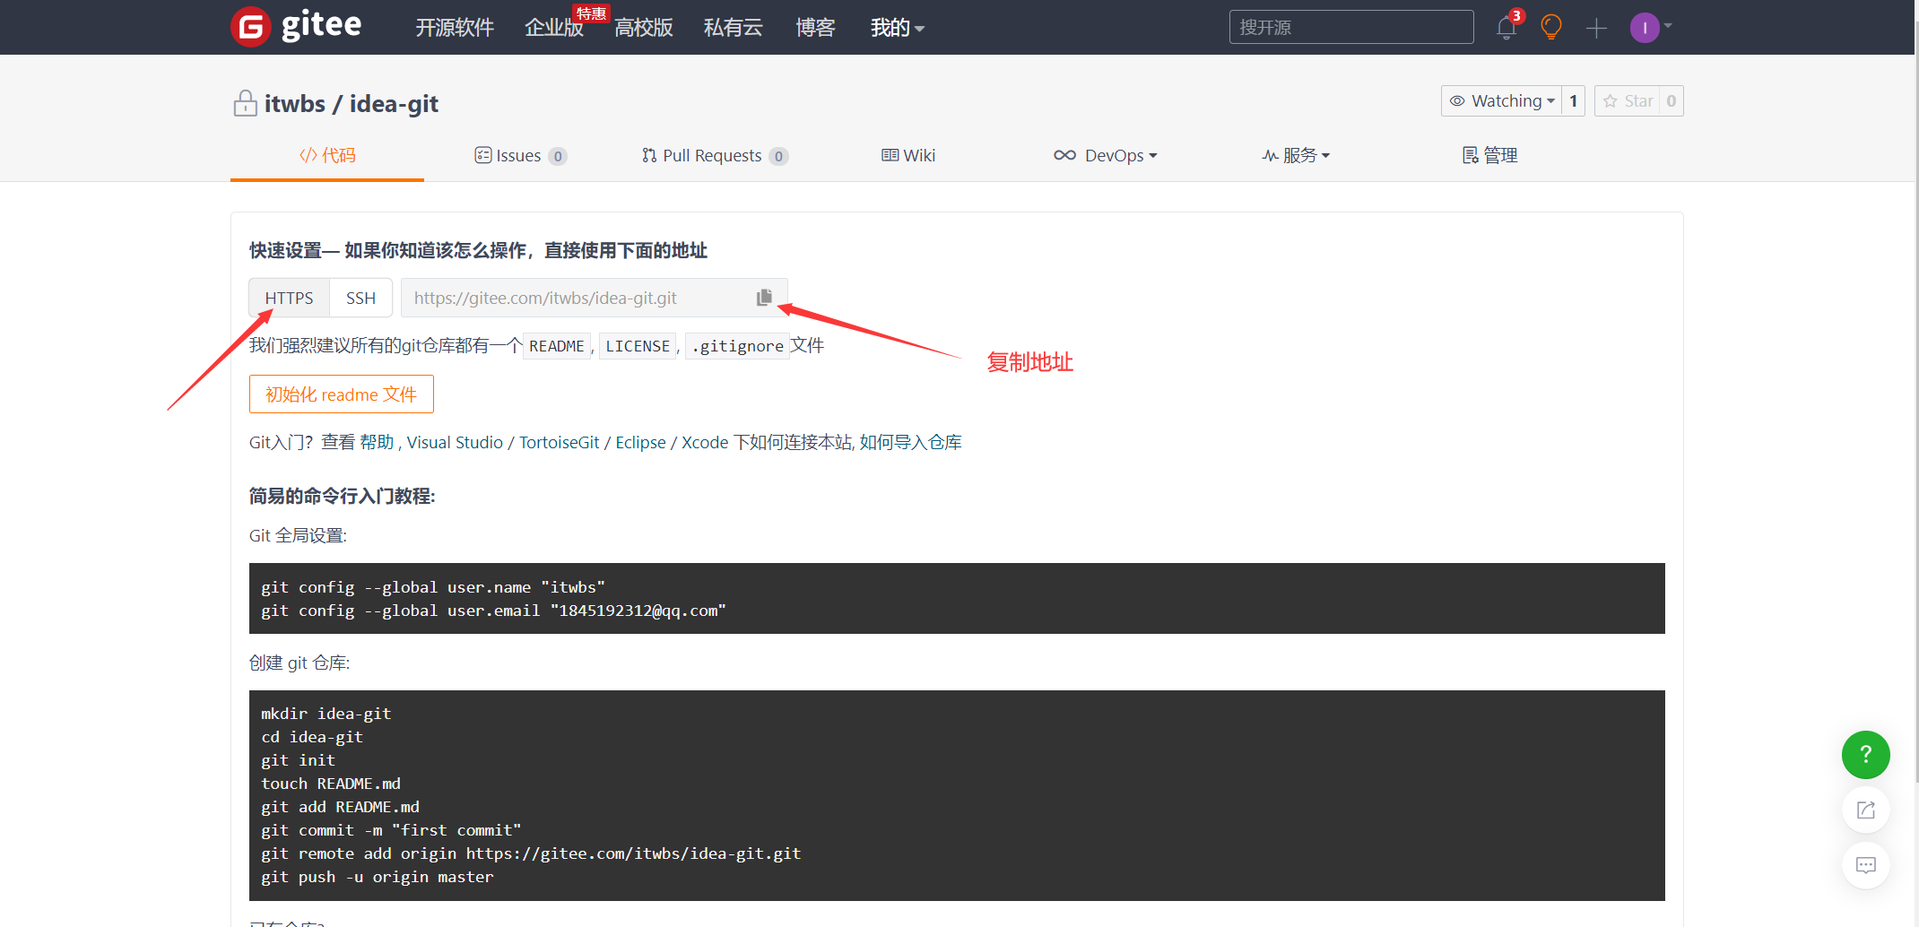Switch to the Issues tab
The height and width of the screenshot is (927, 1919).
(520, 155)
